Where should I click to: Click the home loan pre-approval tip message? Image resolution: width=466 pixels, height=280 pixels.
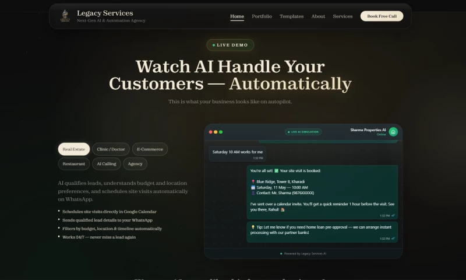tap(322, 232)
